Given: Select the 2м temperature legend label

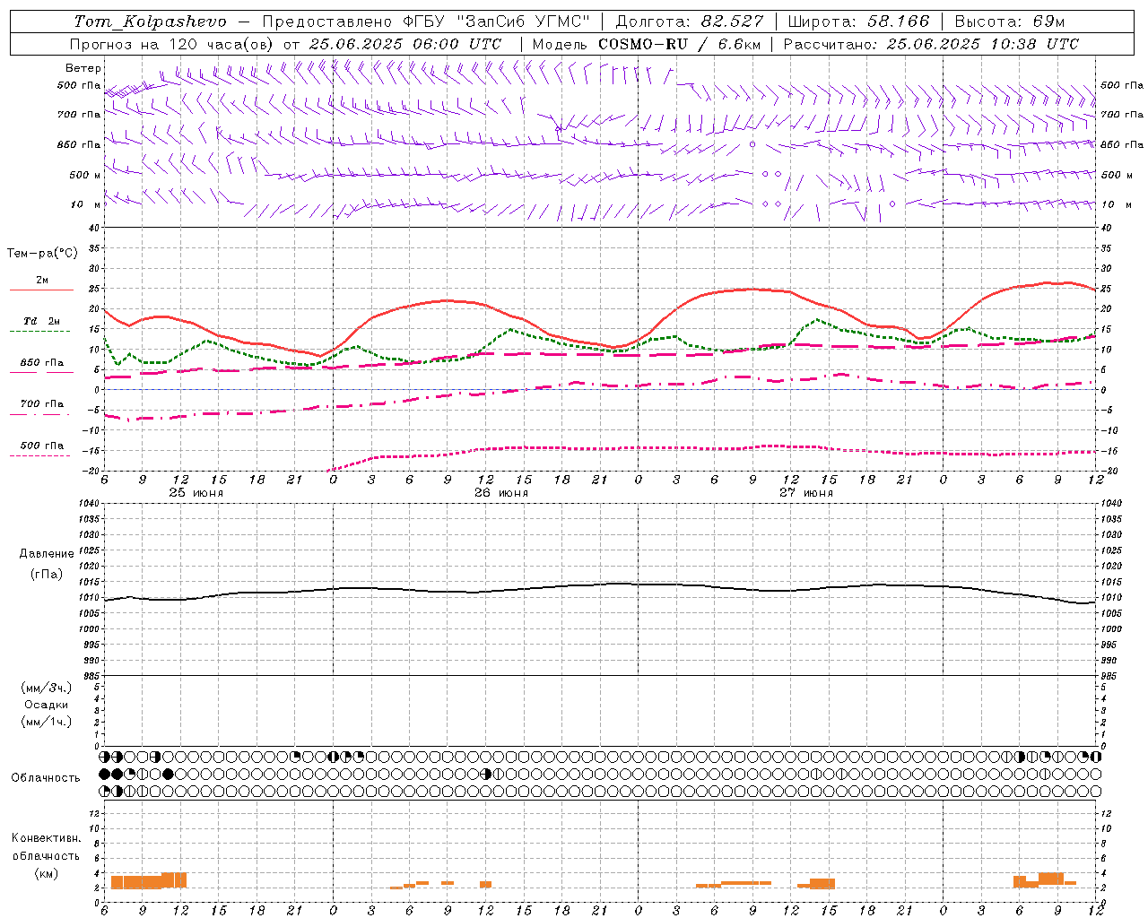Looking at the screenshot, I should coord(42,280).
